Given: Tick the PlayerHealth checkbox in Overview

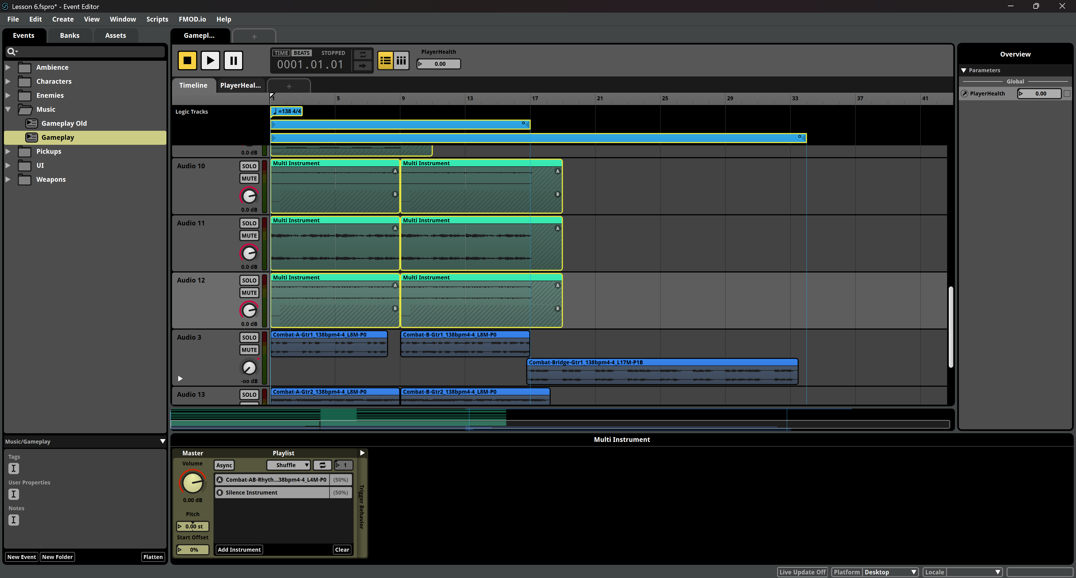Looking at the screenshot, I should click(1067, 94).
